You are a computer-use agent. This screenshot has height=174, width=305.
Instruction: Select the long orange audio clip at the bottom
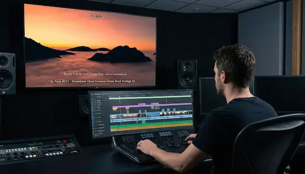[151, 127]
